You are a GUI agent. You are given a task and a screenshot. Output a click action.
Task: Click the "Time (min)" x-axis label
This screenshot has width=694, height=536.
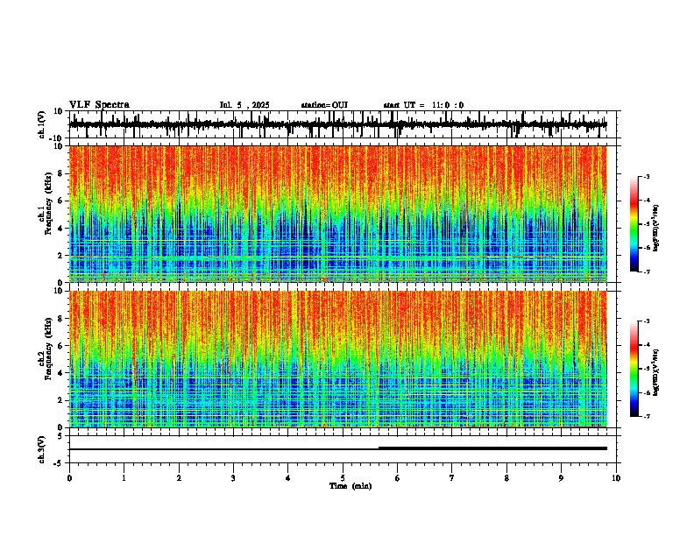coord(351,486)
